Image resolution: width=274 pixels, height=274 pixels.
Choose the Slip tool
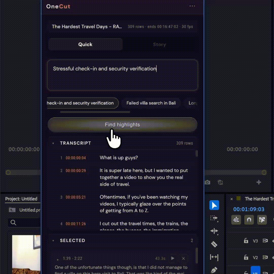pos(214,257)
